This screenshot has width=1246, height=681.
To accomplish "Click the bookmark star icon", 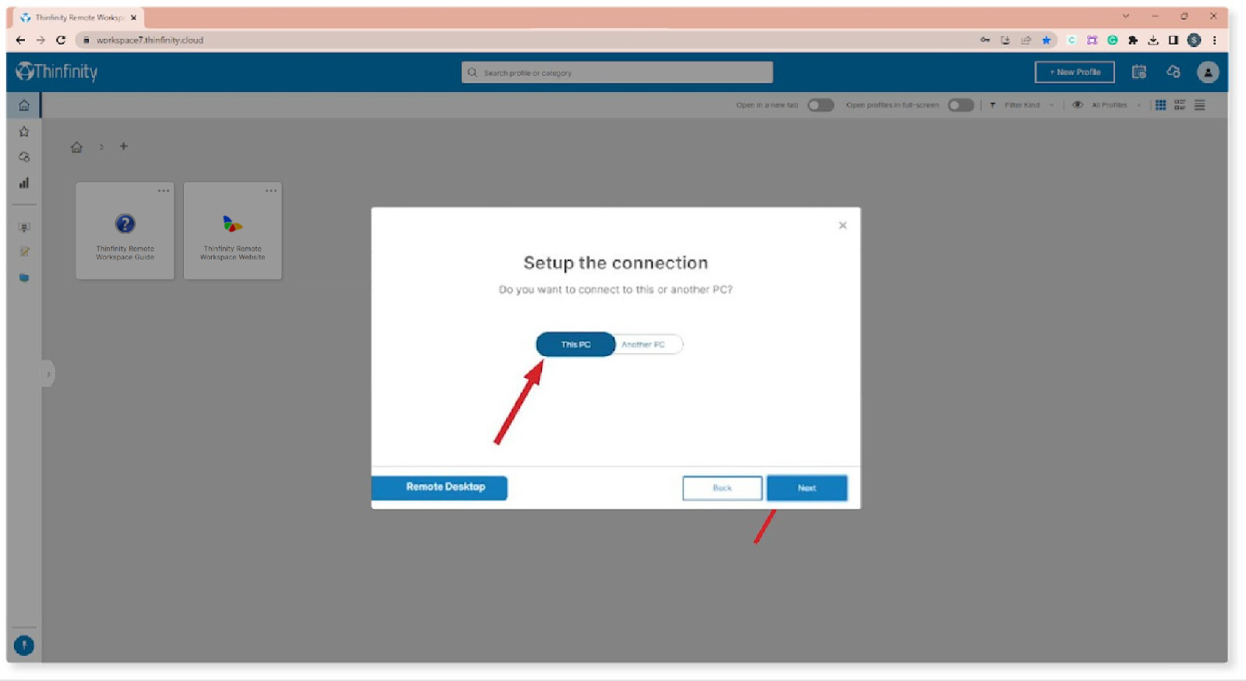I will pos(1046,40).
